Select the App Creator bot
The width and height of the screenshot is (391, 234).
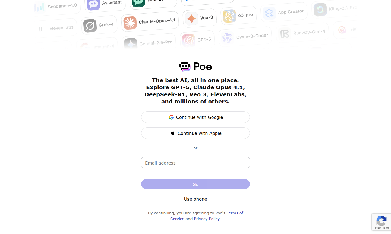[x=284, y=11]
